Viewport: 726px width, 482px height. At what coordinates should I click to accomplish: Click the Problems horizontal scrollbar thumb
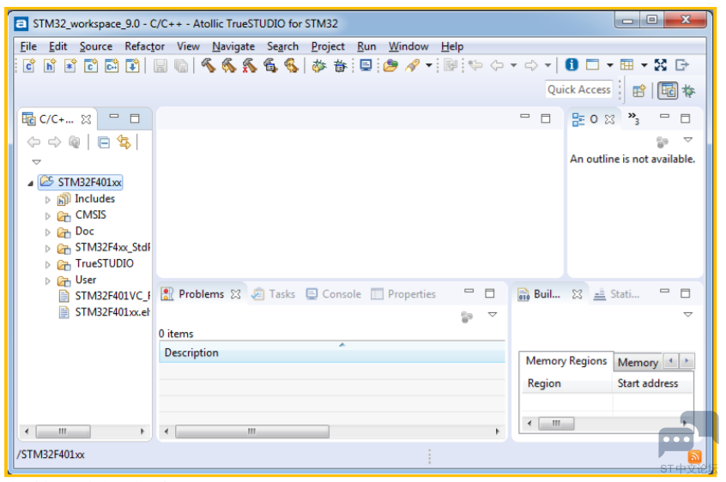click(x=252, y=431)
